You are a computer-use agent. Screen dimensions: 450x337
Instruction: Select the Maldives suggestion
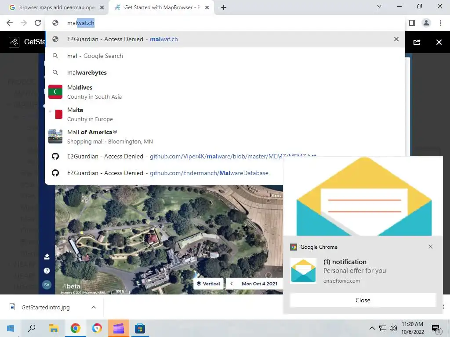(225, 92)
